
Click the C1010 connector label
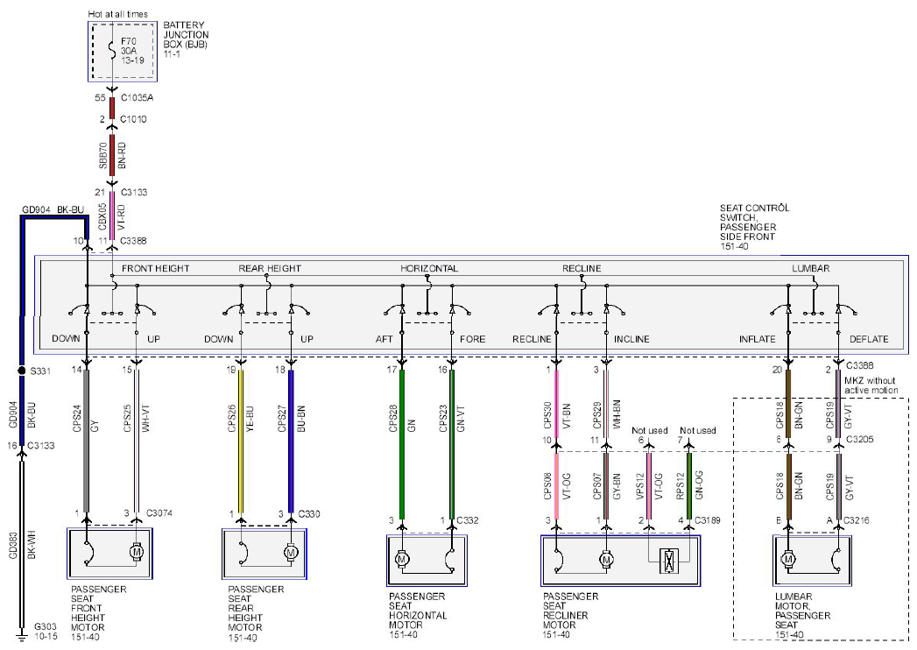133,119
